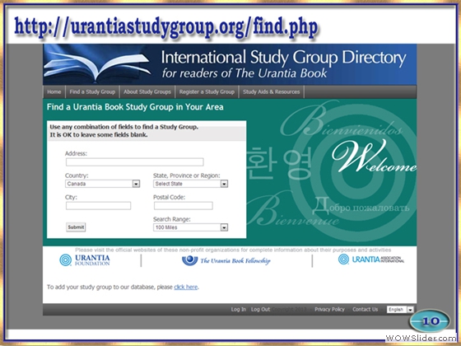This screenshot has width=461, height=346.
Task: Go to the Home menu item
Action: 54,91
